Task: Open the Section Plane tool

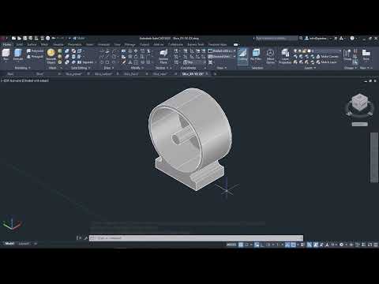Action: click(x=163, y=56)
